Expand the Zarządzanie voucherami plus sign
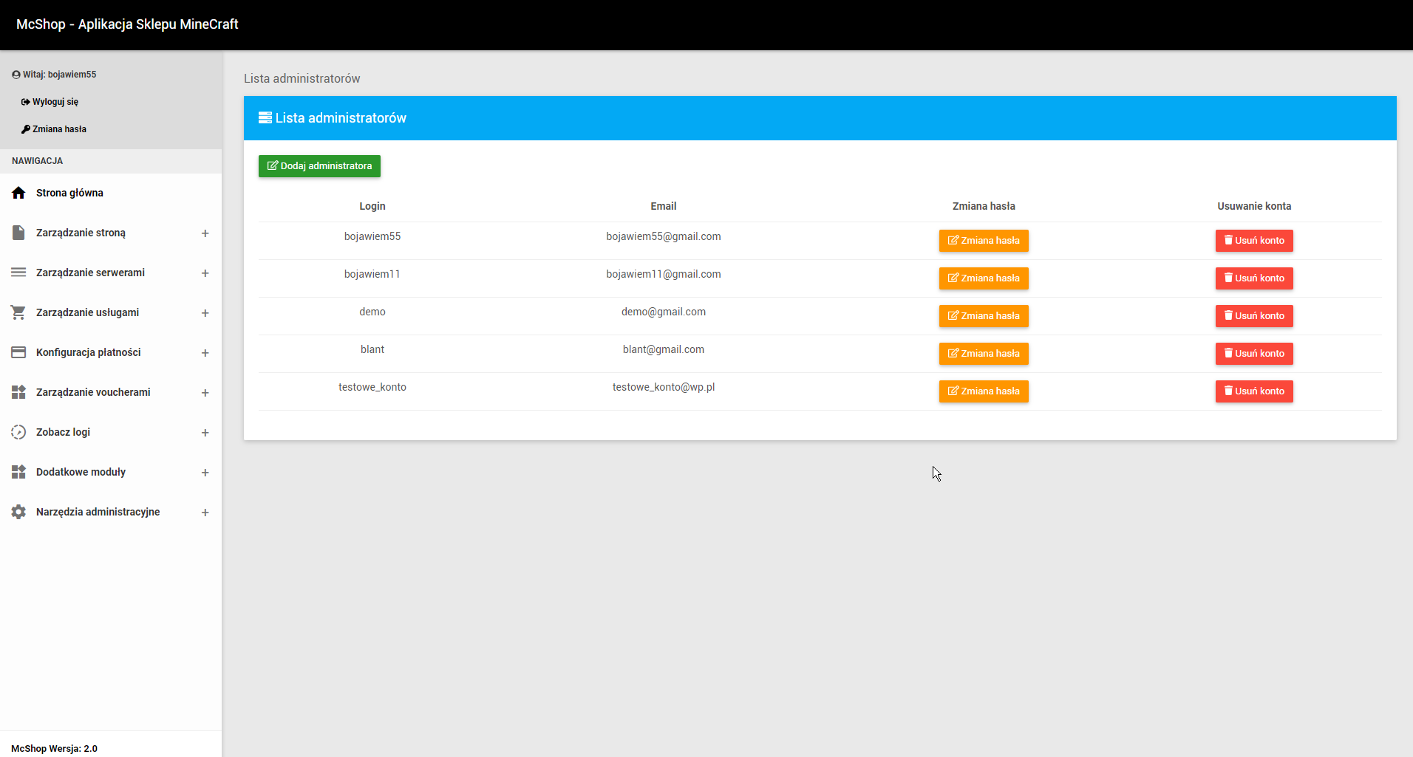This screenshot has height=757, width=1413. (x=205, y=393)
